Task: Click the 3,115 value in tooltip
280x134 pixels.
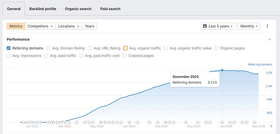Action: click(x=212, y=83)
